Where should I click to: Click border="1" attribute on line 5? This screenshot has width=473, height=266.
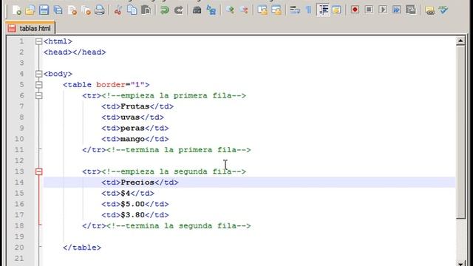120,85
